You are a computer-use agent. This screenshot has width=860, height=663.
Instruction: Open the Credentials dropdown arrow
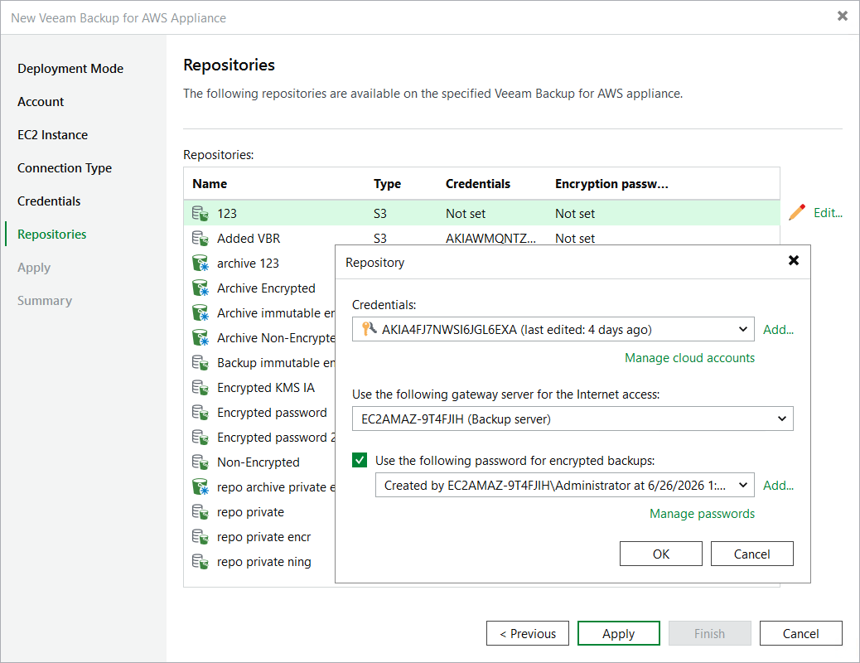click(742, 329)
